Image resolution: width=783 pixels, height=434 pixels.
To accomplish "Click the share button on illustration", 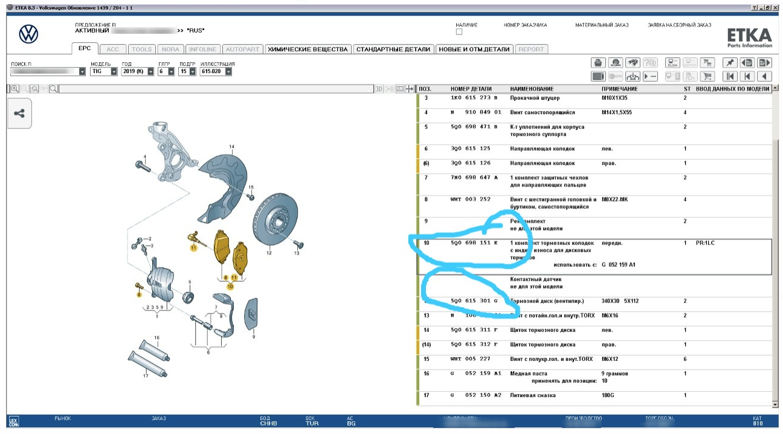I will (x=19, y=113).
